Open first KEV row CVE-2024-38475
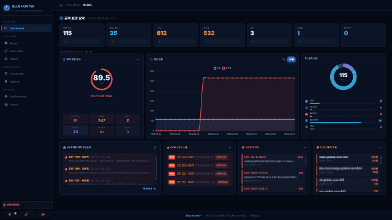 tap(199, 157)
